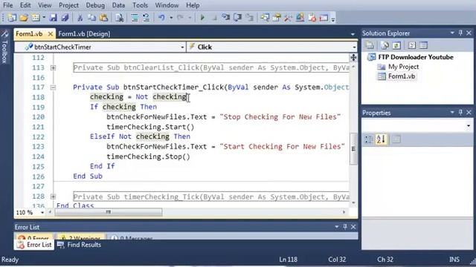Screen dimensions: 476x267
Task: Toggle auto-hide pin on Error List panel
Action: 345,226
